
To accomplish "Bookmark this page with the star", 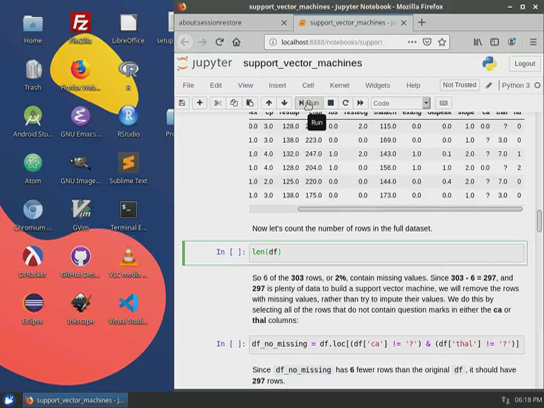I will click(x=441, y=42).
